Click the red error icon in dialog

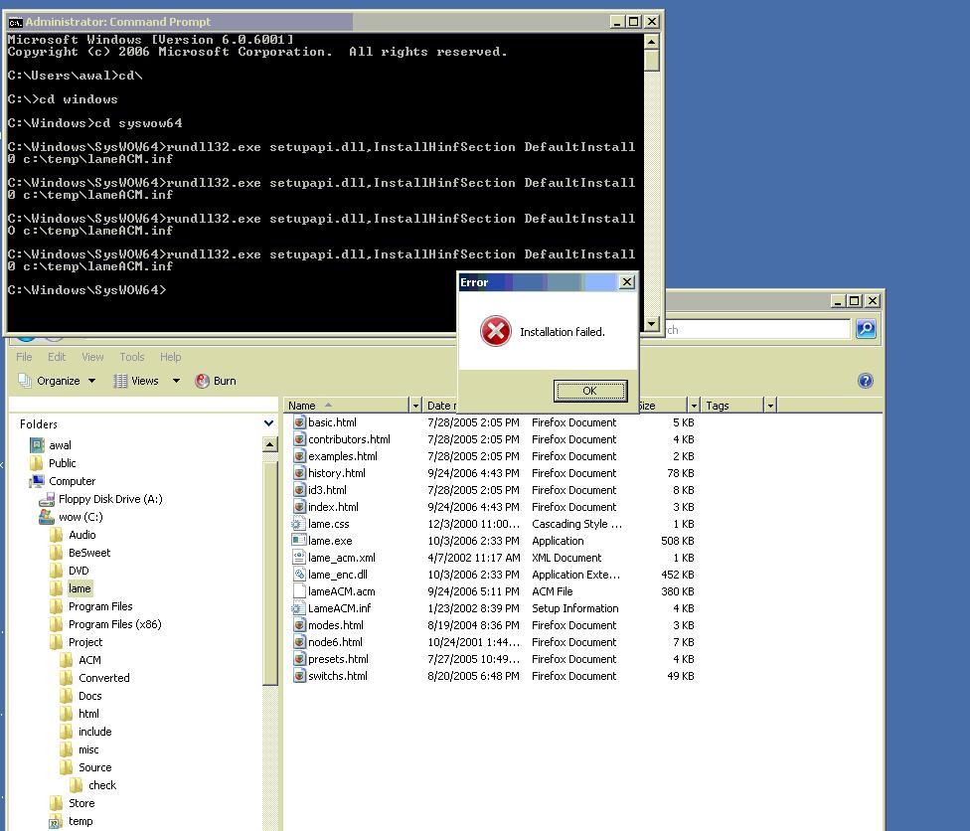click(496, 331)
